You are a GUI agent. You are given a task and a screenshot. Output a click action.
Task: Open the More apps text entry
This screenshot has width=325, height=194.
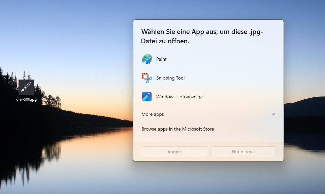coord(153,114)
